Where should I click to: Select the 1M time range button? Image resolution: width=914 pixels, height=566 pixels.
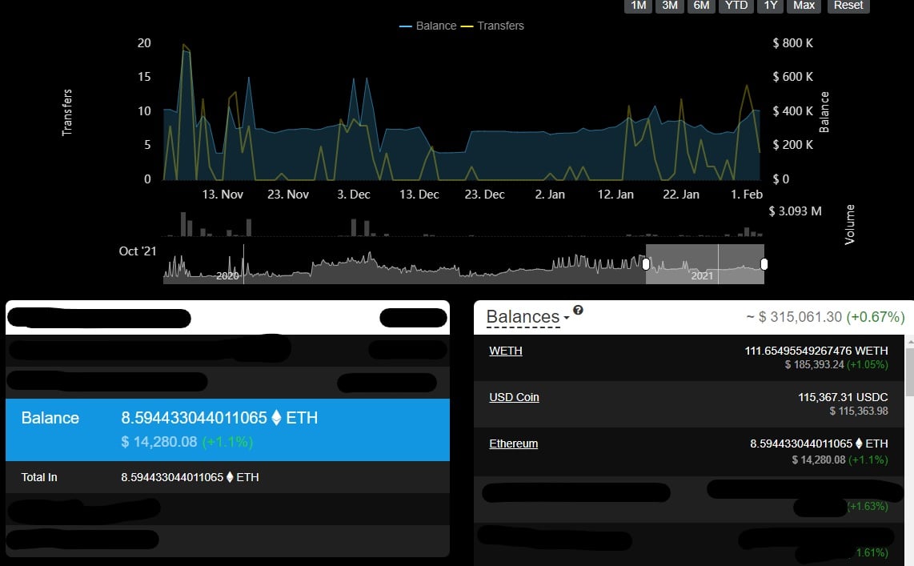point(639,6)
